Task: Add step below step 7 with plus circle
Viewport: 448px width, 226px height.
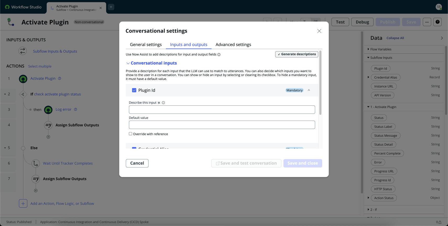Action: point(36,191)
